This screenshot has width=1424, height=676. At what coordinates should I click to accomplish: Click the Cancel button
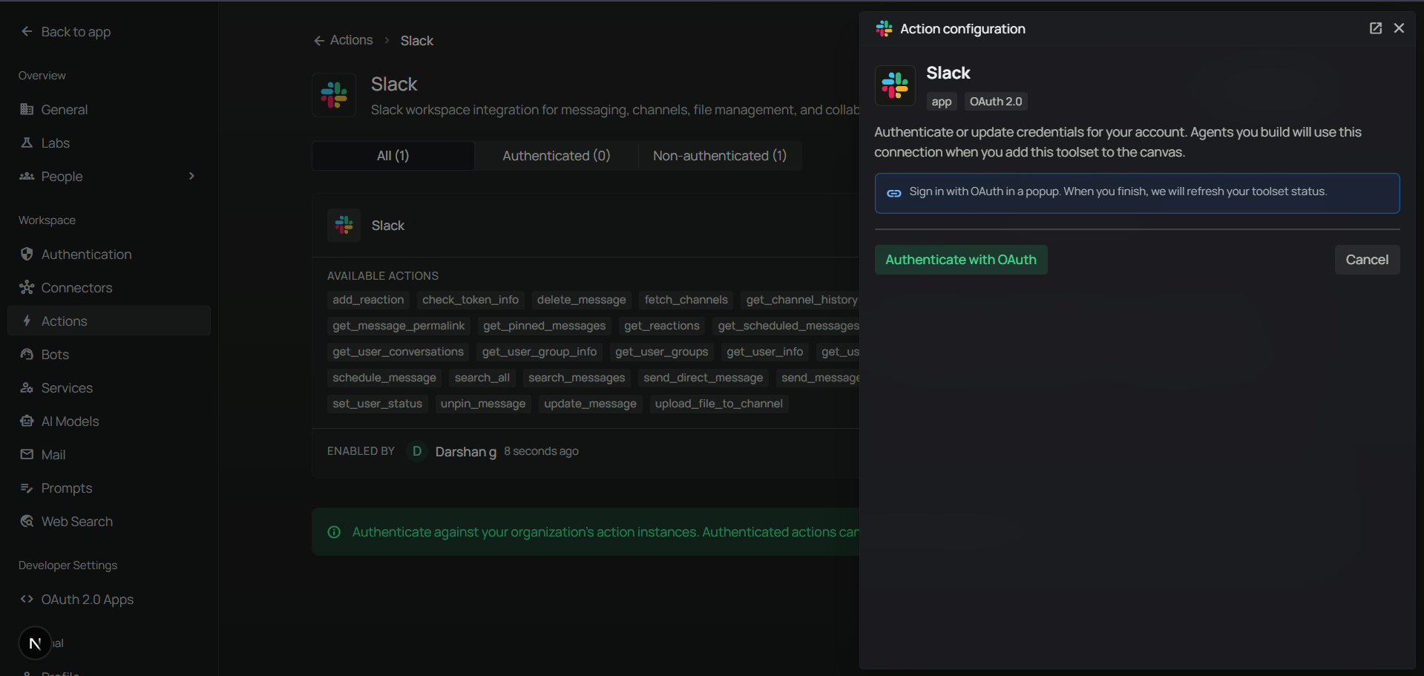1367,260
